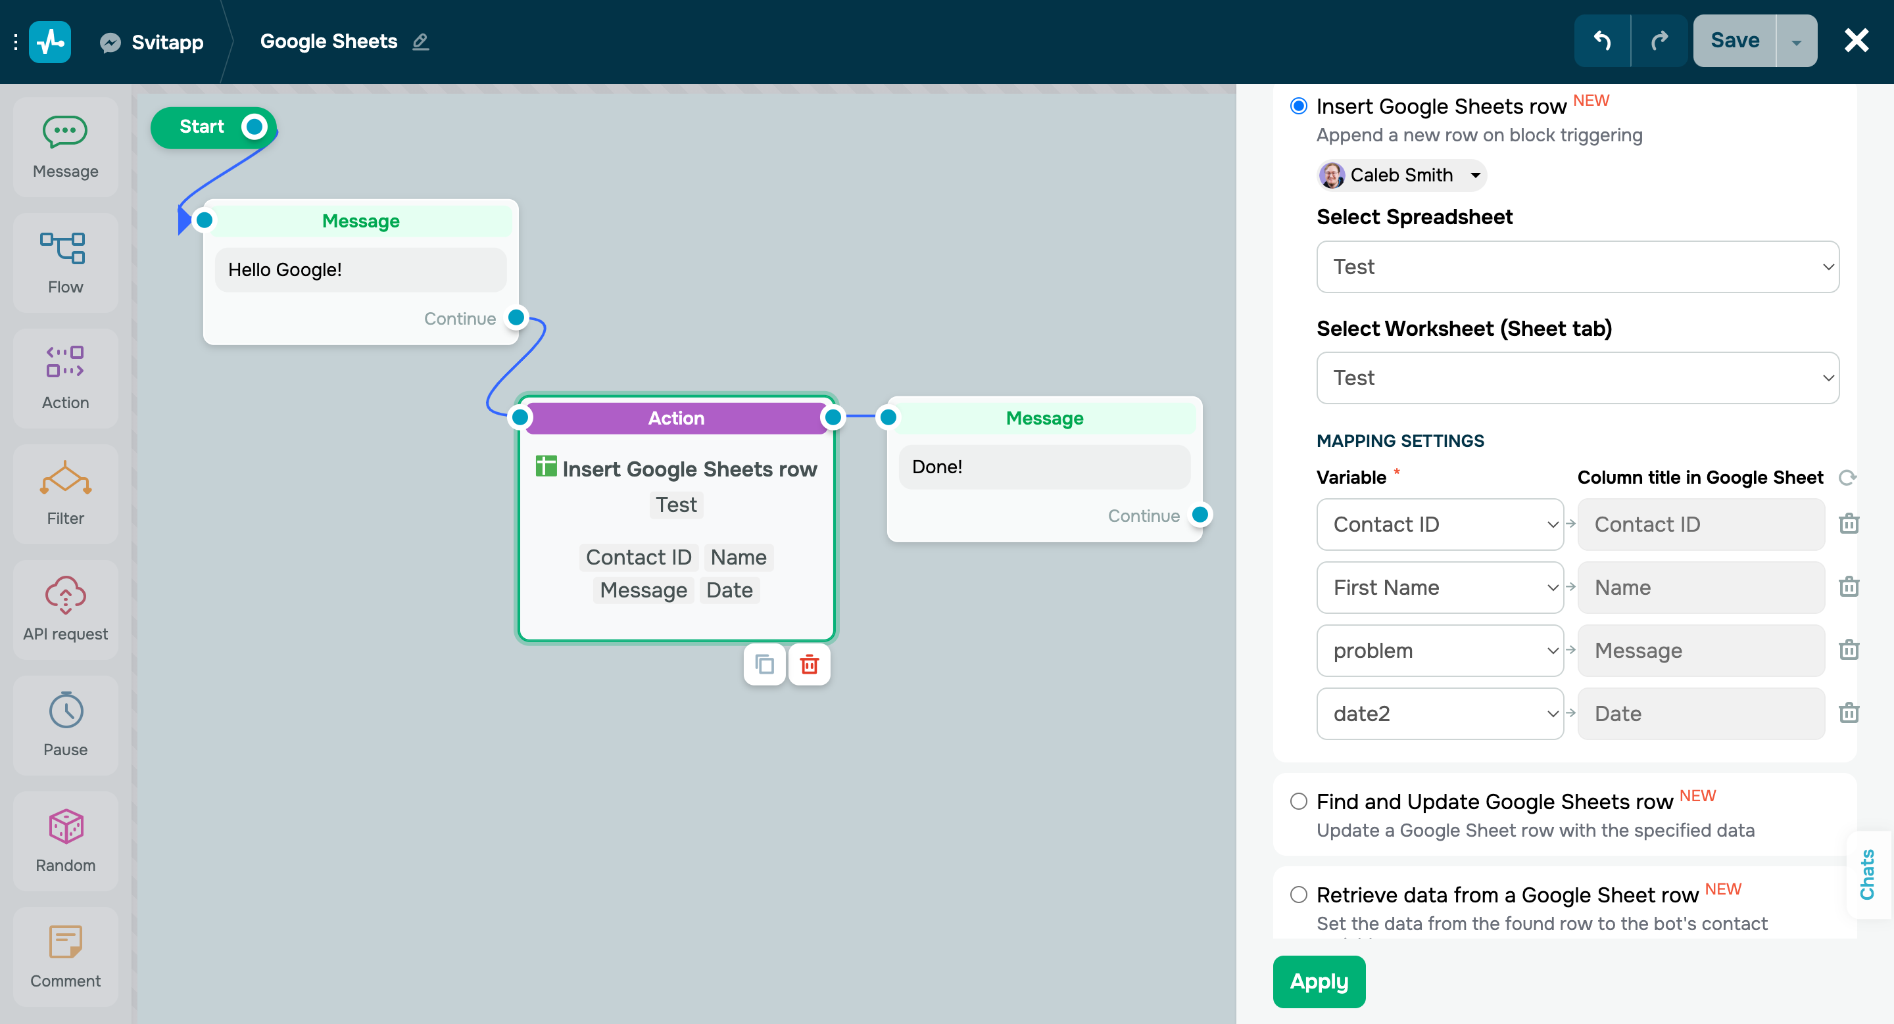This screenshot has width=1894, height=1024.
Task: Duplicate the selected Action block
Action: 764,664
